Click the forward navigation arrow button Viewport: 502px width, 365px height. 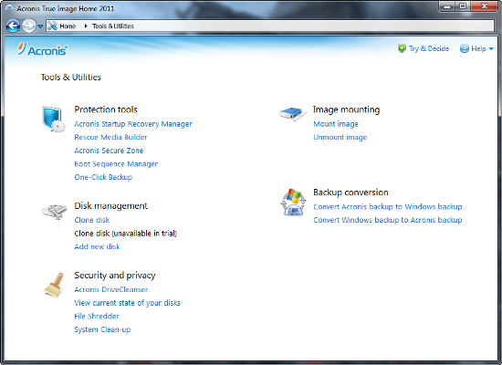click(x=29, y=26)
